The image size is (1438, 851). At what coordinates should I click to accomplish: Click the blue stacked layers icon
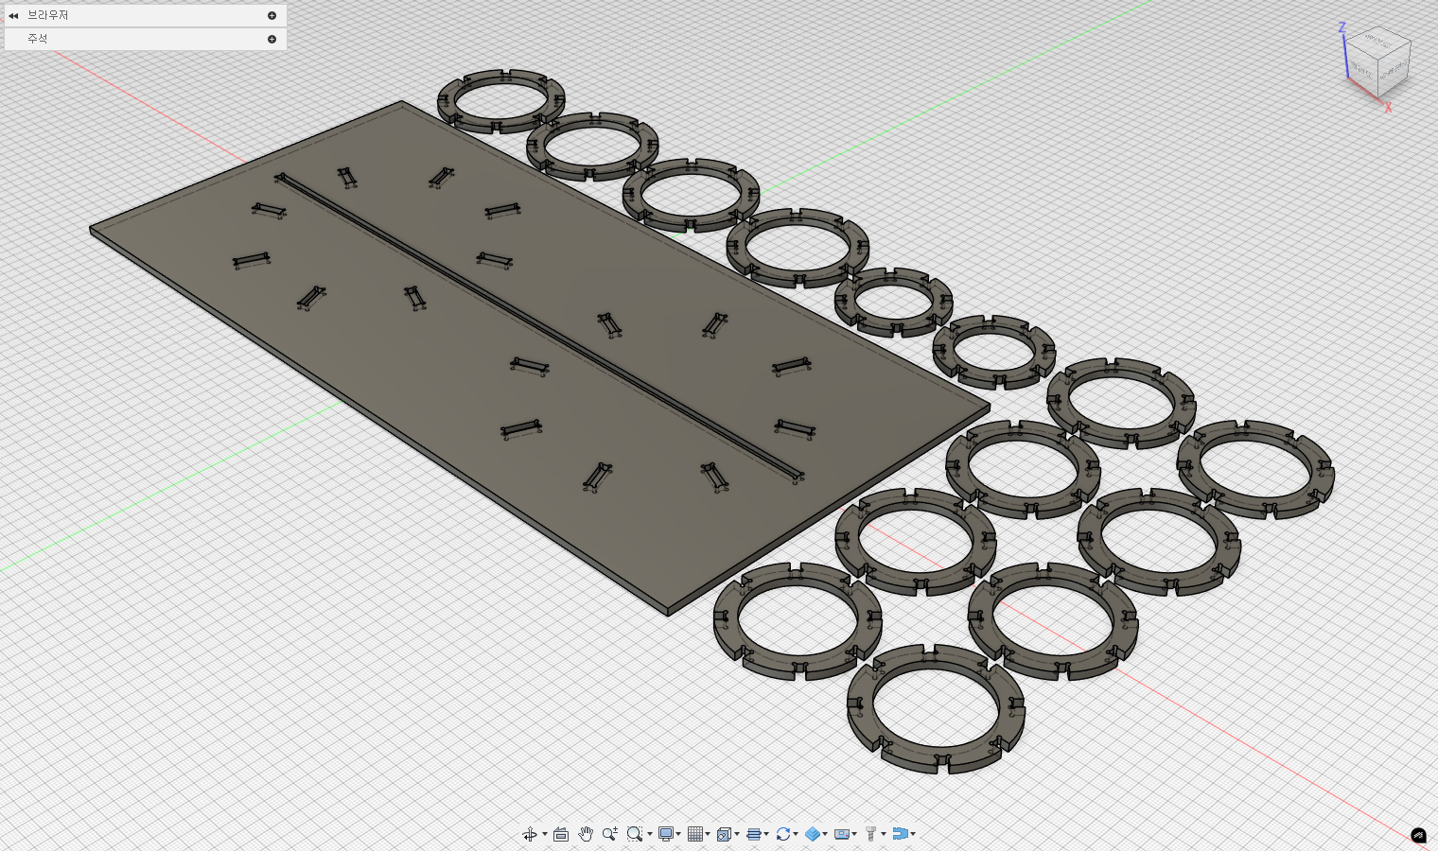pyautogui.click(x=753, y=834)
